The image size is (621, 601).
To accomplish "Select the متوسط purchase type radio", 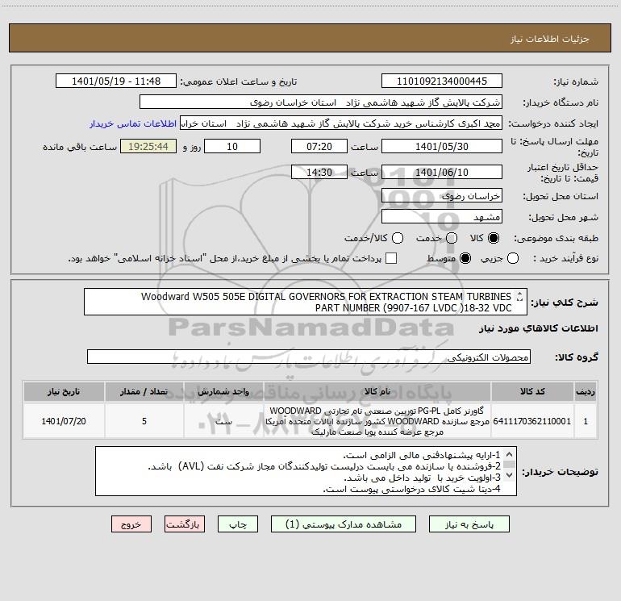I will tap(465, 258).
